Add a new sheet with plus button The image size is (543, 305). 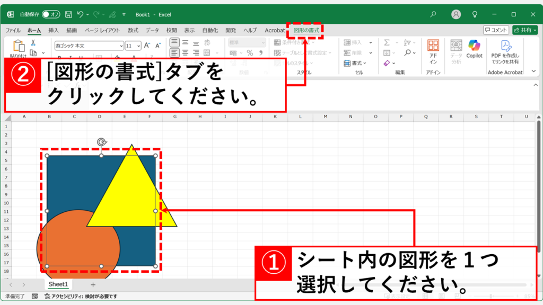click(93, 284)
